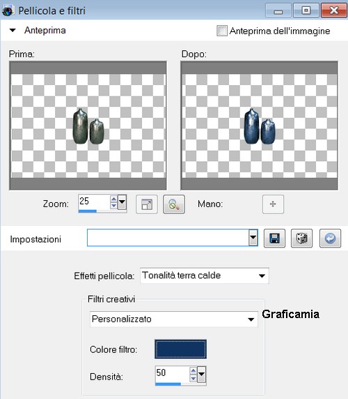This screenshot has width=348, height=399.
Task: Open the Impostazioni presets dropdown
Action: pos(253,238)
